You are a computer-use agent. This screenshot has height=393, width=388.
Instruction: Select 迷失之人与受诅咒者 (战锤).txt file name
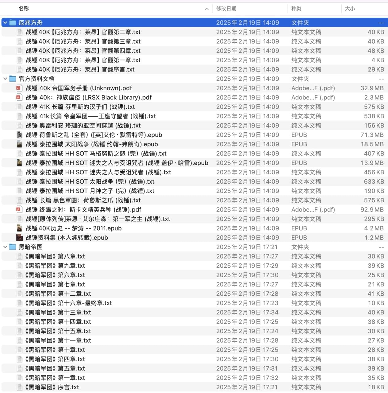[x=98, y=172]
